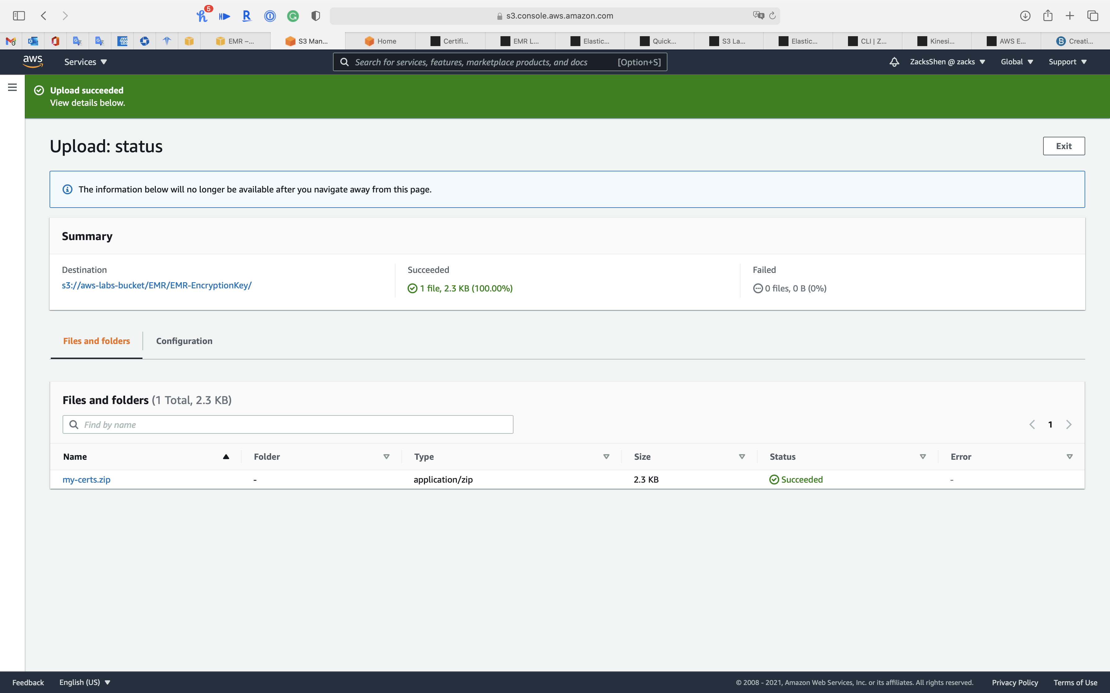Switch to the Configuration tab
This screenshot has height=693, width=1110.
coord(184,341)
